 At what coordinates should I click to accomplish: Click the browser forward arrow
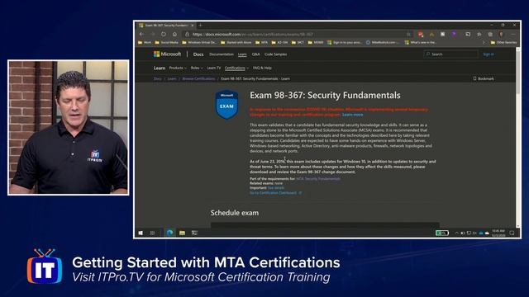[x=152, y=34]
